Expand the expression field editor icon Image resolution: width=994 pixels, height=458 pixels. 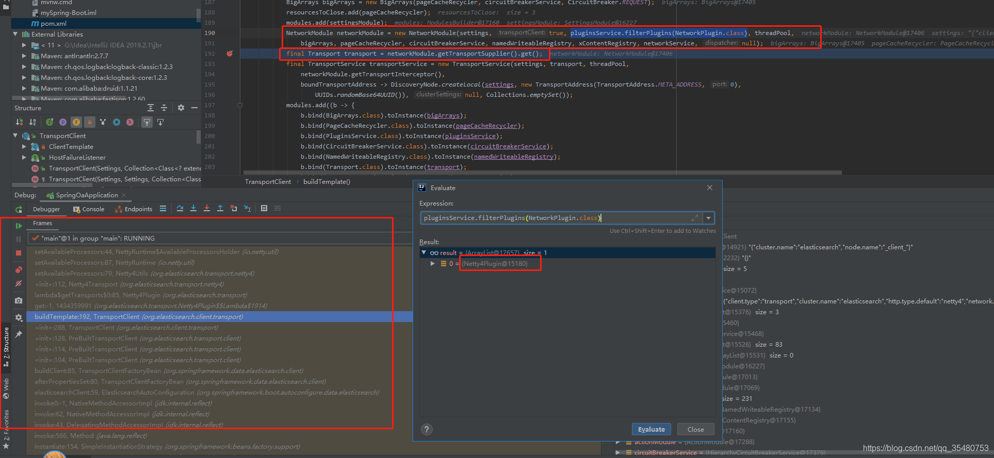point(695,218)
